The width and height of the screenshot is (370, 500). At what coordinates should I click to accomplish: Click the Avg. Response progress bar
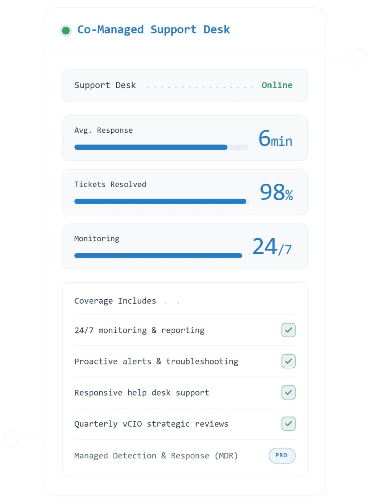point(162,147)
